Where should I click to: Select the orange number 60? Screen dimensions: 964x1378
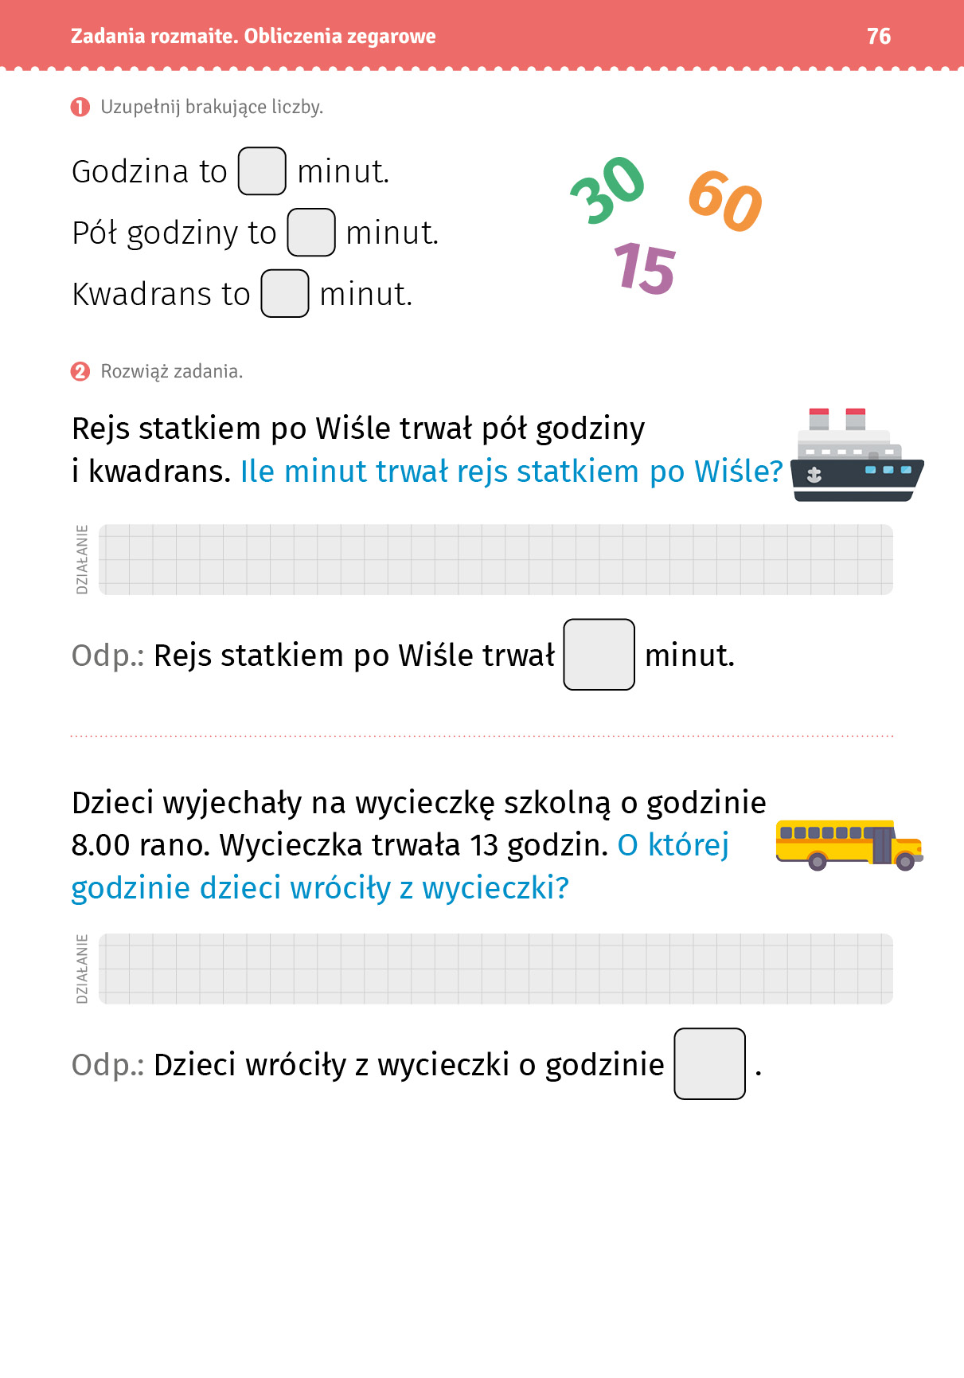pyautogui.click(x=725, y=201)
